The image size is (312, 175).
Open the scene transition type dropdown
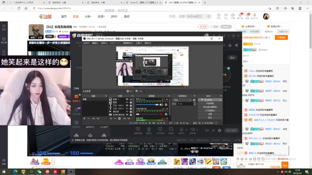click(x=182, y=100)
